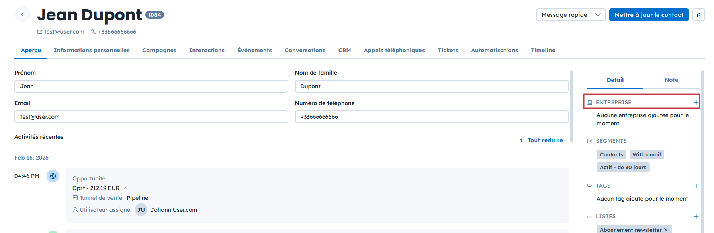The height and width of the screenshot is (233, 714).
Task: Click test@user.com in the header
Action: click(64, 32)
